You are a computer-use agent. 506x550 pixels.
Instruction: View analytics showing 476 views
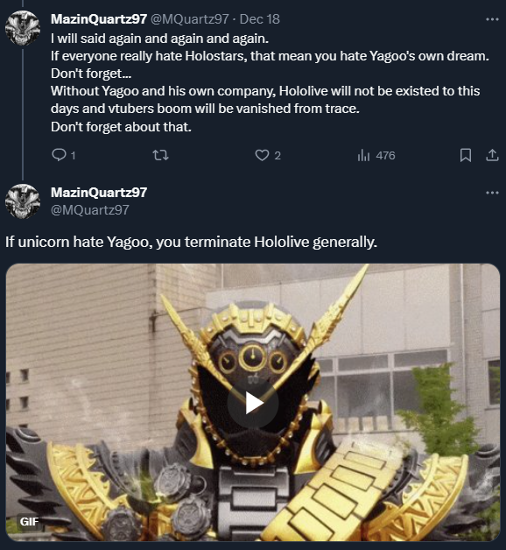point(376,155)
